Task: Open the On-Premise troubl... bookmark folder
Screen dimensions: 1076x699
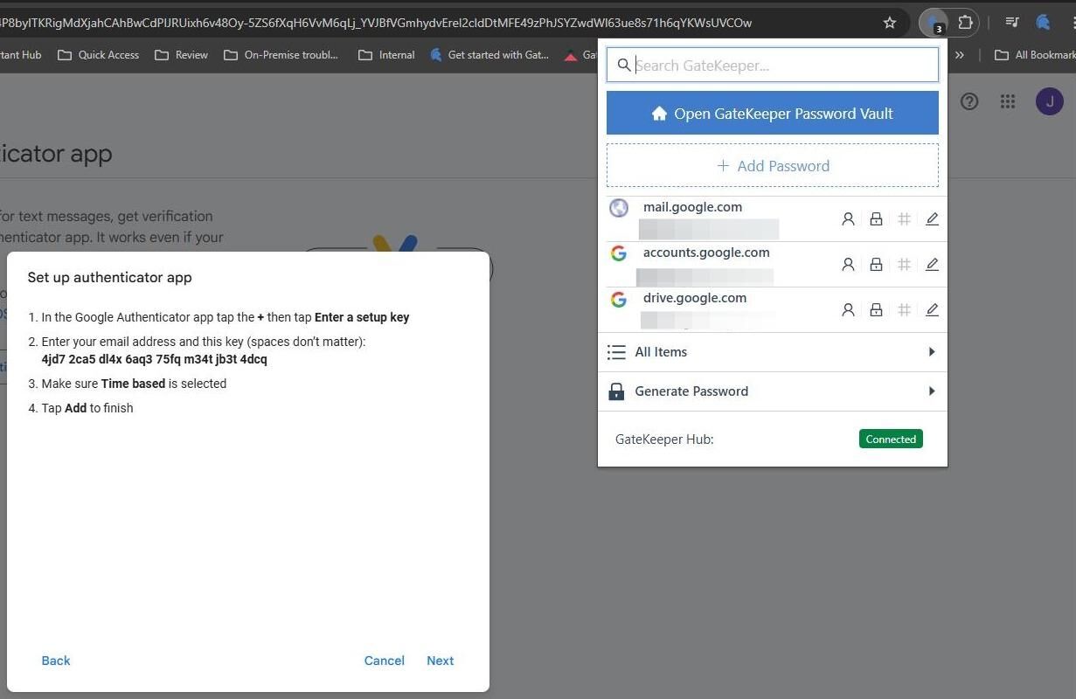Action: click(x=280, y=55)
